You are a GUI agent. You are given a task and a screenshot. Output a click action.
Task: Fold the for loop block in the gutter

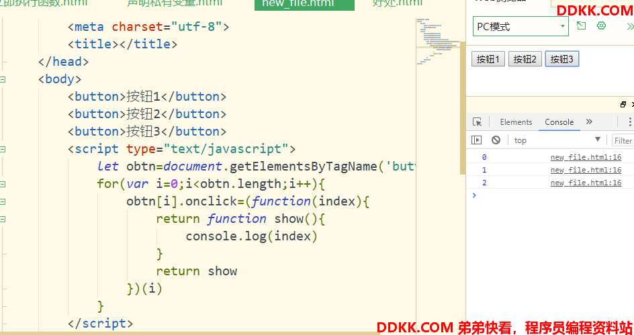[x=3, y=184]
